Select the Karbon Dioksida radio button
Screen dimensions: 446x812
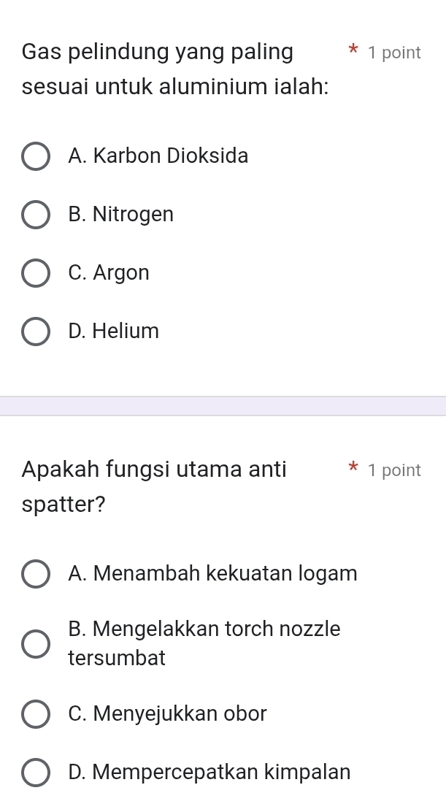pyautogui.click(x=36, y=158)
